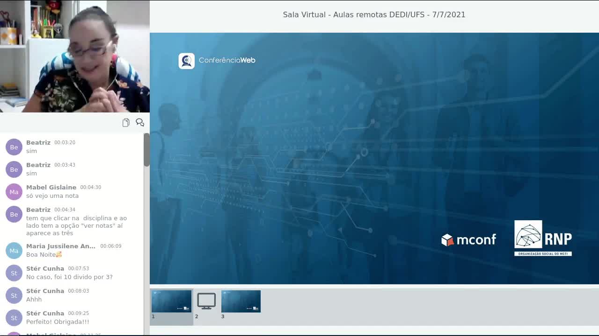Click the first 'sim' message from Beatriz

[31, 151]
